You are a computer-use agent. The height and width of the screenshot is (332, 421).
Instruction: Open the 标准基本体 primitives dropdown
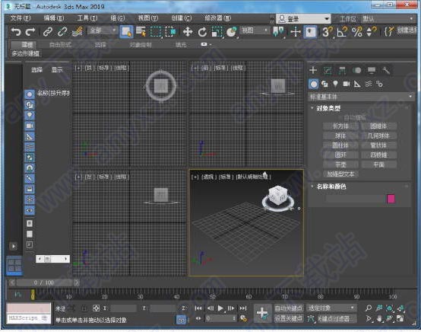click(361, 97)
